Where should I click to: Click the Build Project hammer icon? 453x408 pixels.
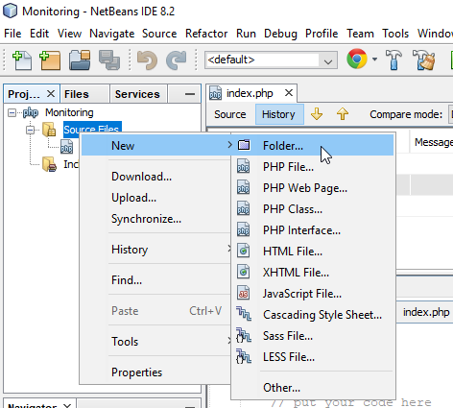[x=393, y=60]
